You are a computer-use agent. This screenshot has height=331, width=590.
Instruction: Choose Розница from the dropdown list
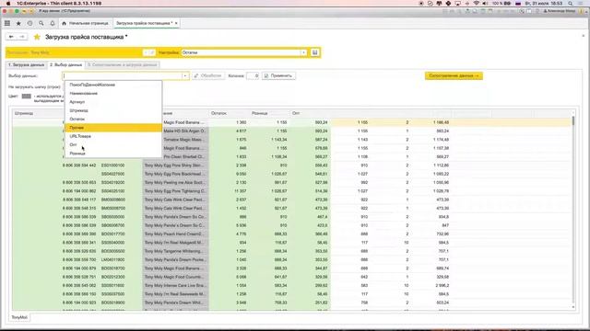click(113, 154)
